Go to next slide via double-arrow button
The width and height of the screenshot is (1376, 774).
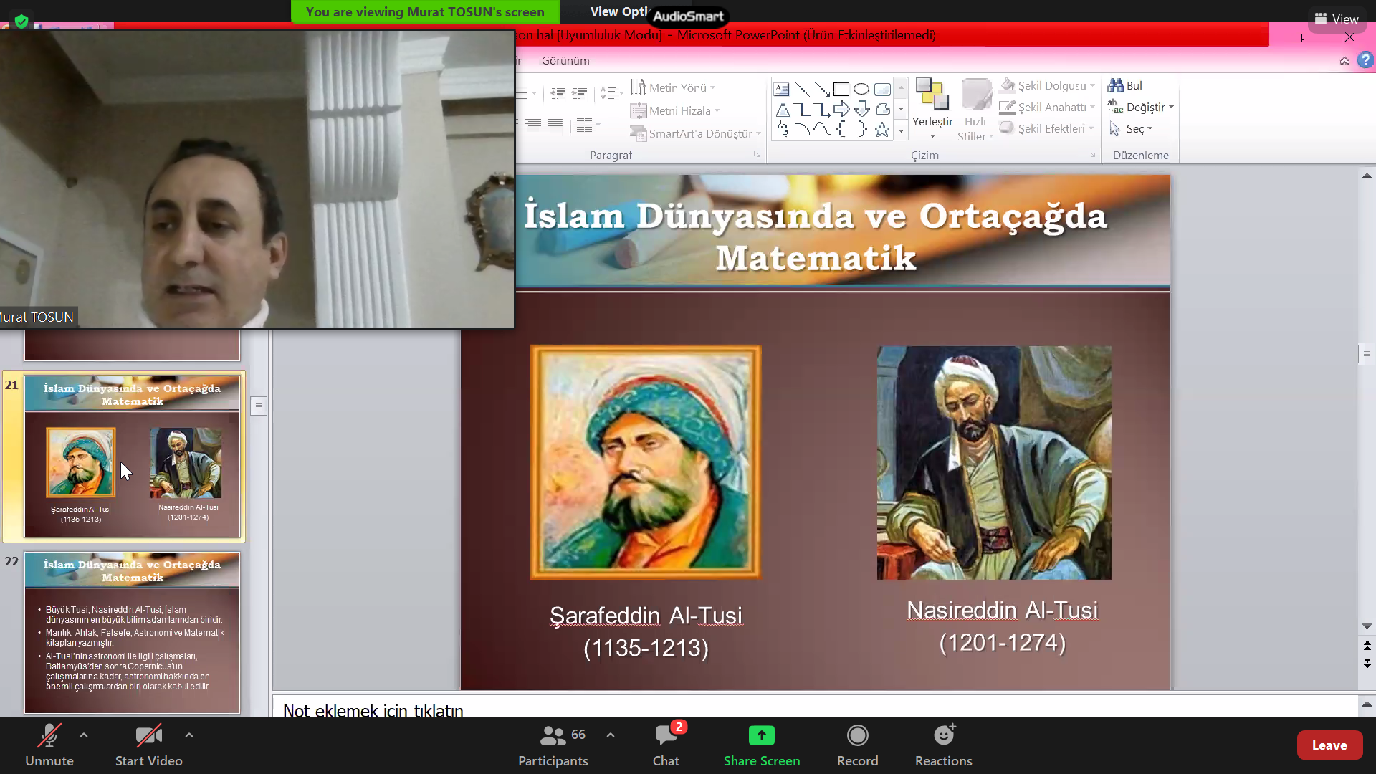coord(1367,664)
